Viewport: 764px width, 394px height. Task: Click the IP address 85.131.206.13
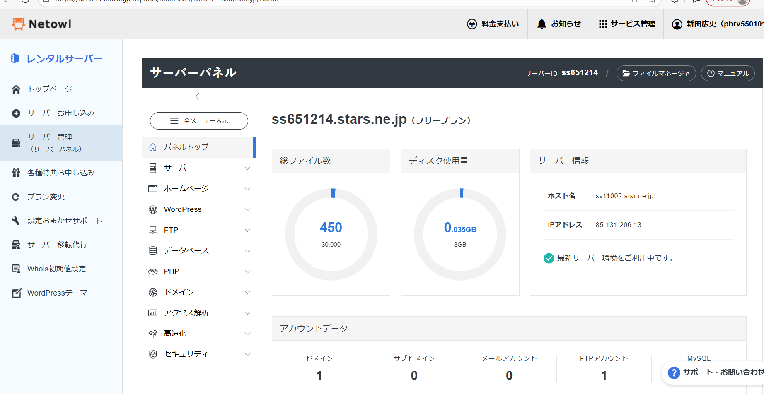[x=618, y=225]
